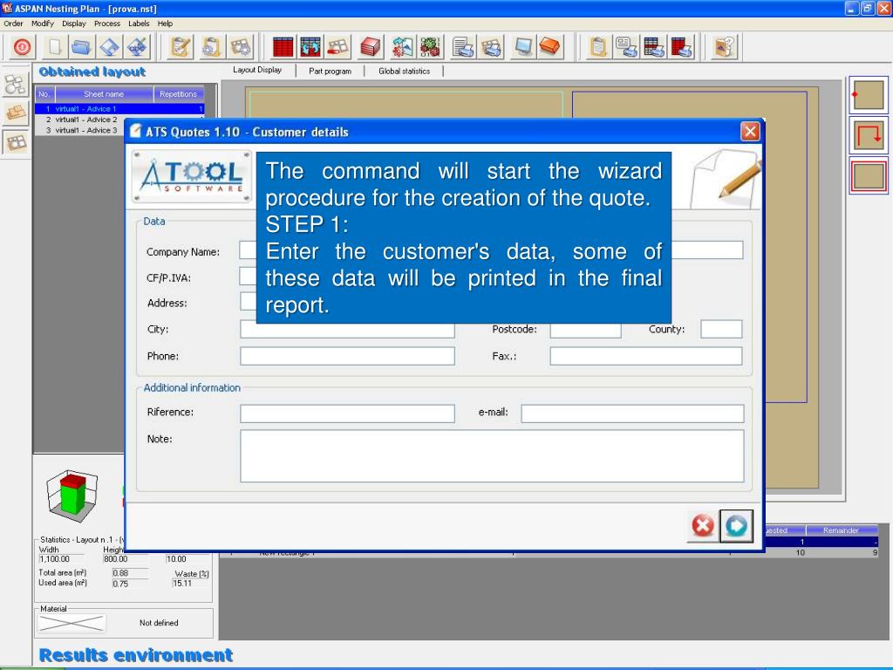Select row 'virtual1 - Advice 2'

[79, 120]
